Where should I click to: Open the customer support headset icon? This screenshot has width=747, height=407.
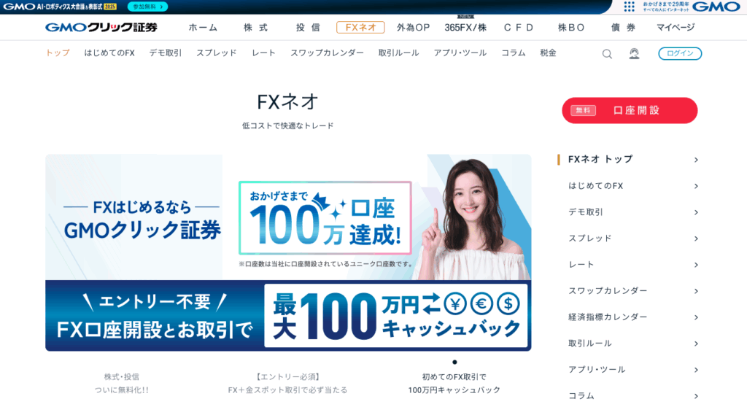[x=634, y=53]
